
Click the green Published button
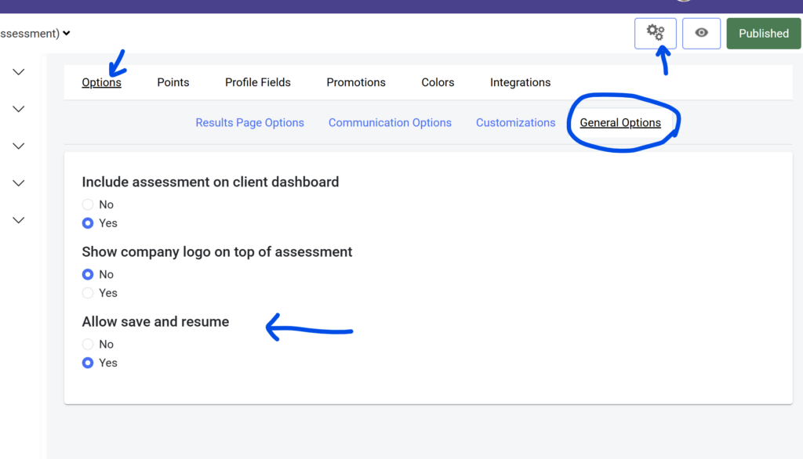pyautogui.click(x=764, y=33)
